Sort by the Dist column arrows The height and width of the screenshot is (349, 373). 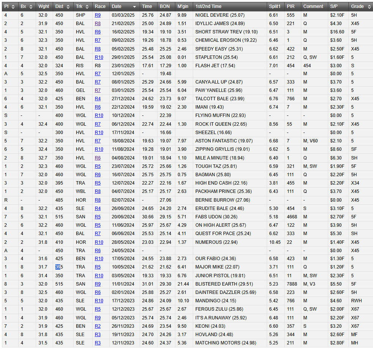coord(68,7)
